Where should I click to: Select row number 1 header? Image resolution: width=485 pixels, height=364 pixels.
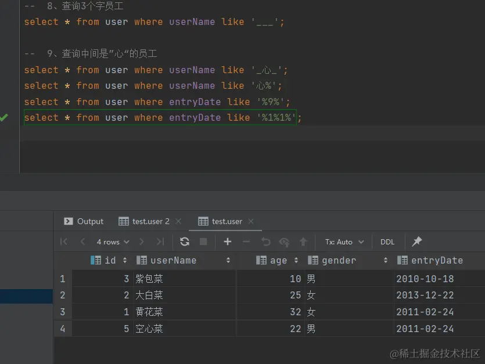click(x=63, y=279)
